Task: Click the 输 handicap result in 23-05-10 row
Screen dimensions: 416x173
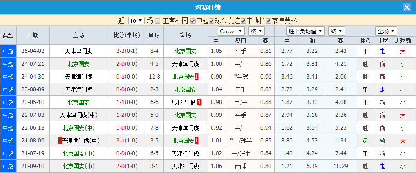Action: (x=382, y=102)
